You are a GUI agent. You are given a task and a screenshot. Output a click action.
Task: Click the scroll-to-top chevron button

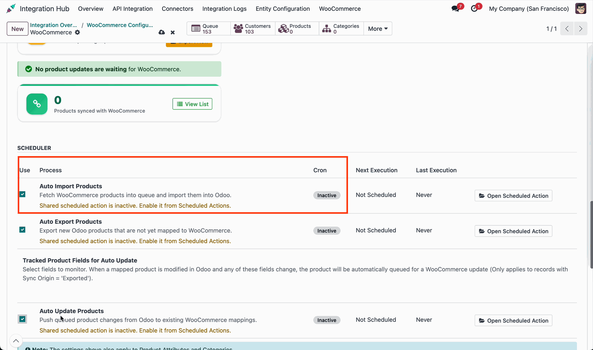pyautogui.click(x=16, y=341)
